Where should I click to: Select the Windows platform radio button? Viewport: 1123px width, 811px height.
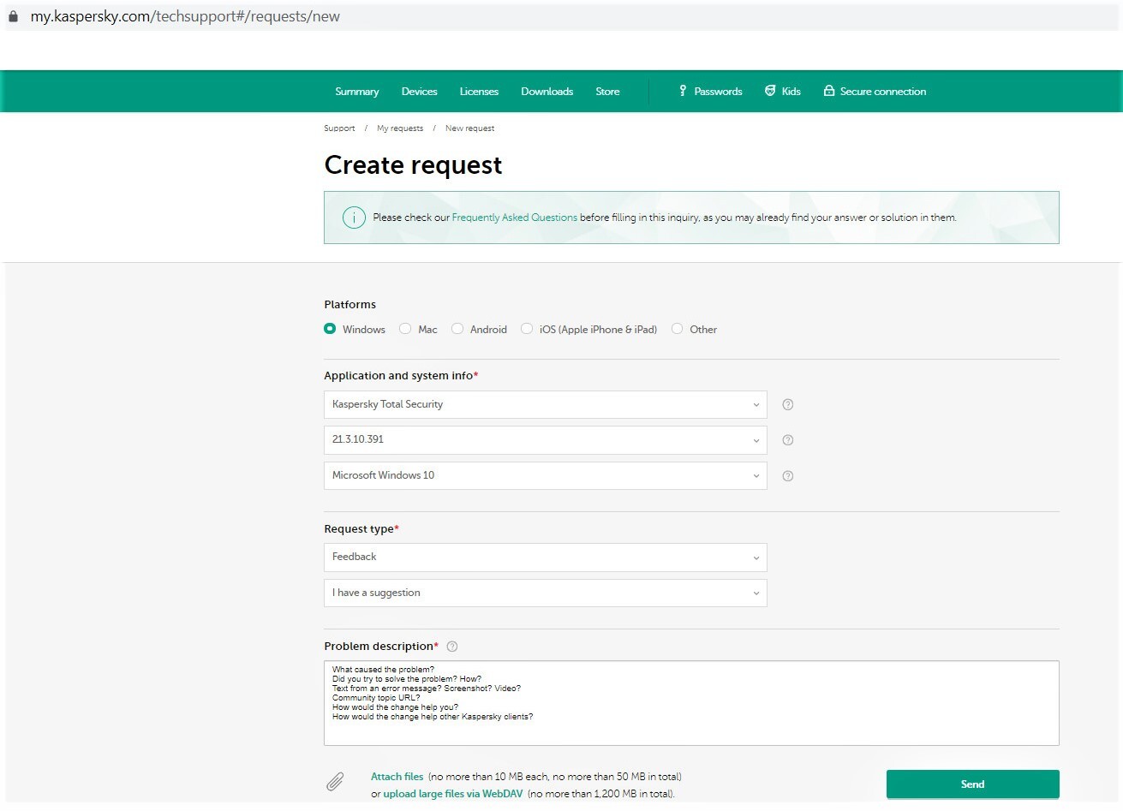(330, 329)
